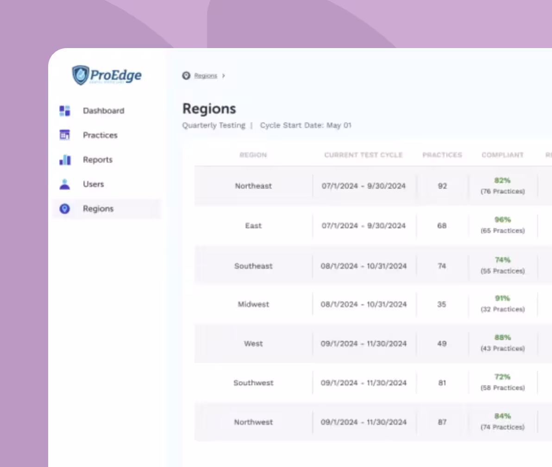
Task: Click the practices count 92
Action: pyautogui.click(x=442, y=186)
